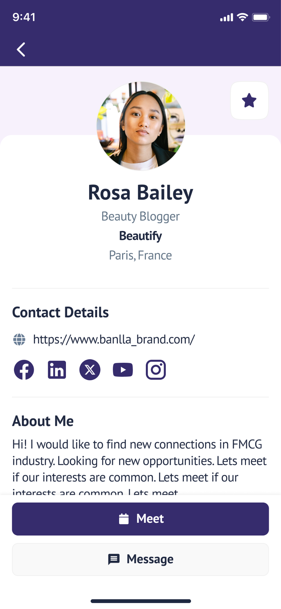The width and height of the screenshot is (281, 609).
Task: Open Rosa Bailey's profile photo
Action: [141, 126]
